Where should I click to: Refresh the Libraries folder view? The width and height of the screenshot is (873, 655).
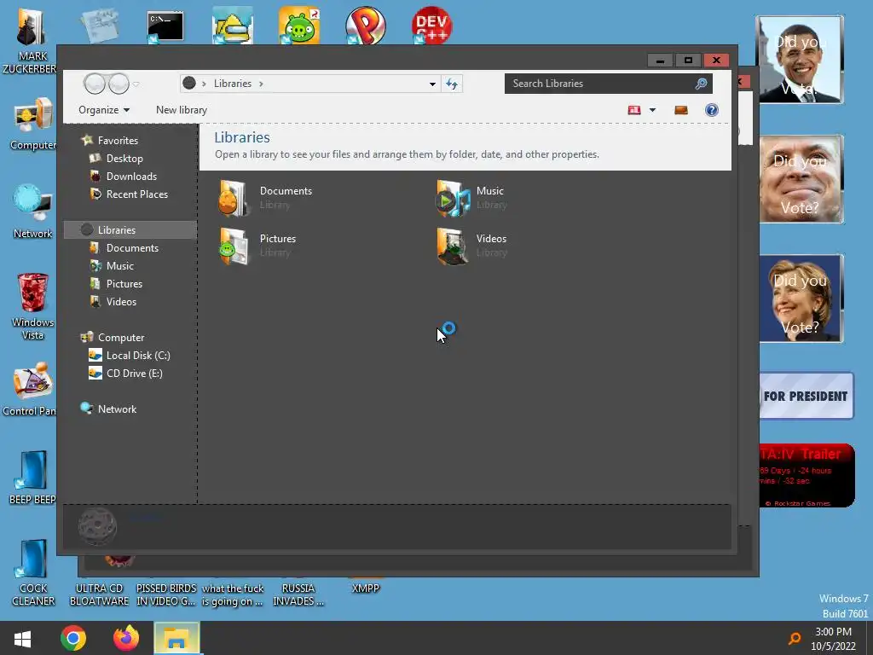click(452, 84)
